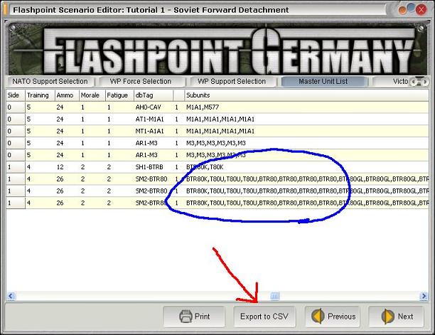Click the horizontal scrollbar left arrow
Viewport: 435px width, 335px height.
11,296
